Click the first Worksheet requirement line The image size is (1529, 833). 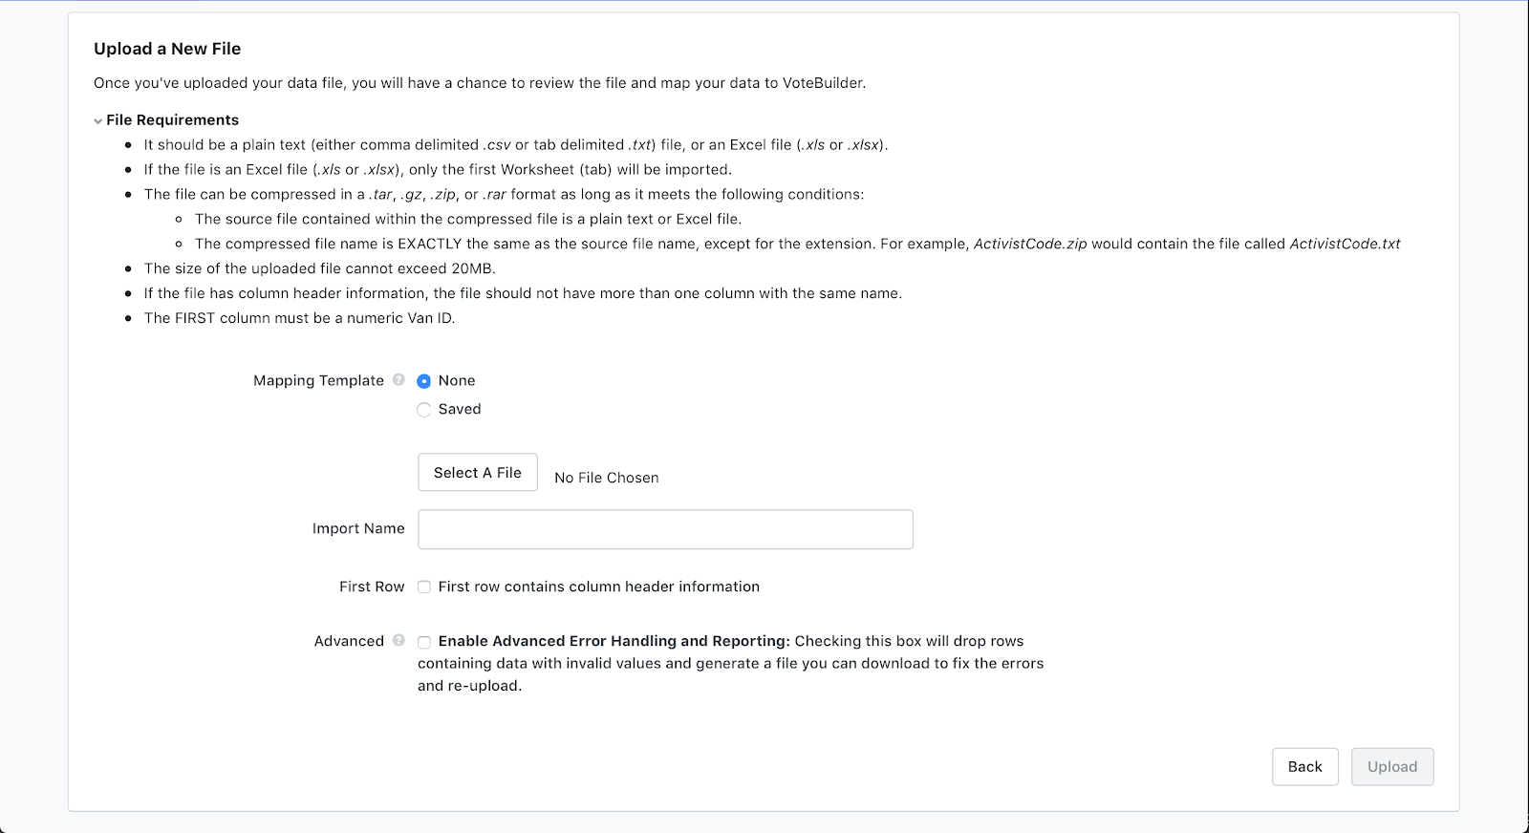pyautogui.click(x=438, y=169)
